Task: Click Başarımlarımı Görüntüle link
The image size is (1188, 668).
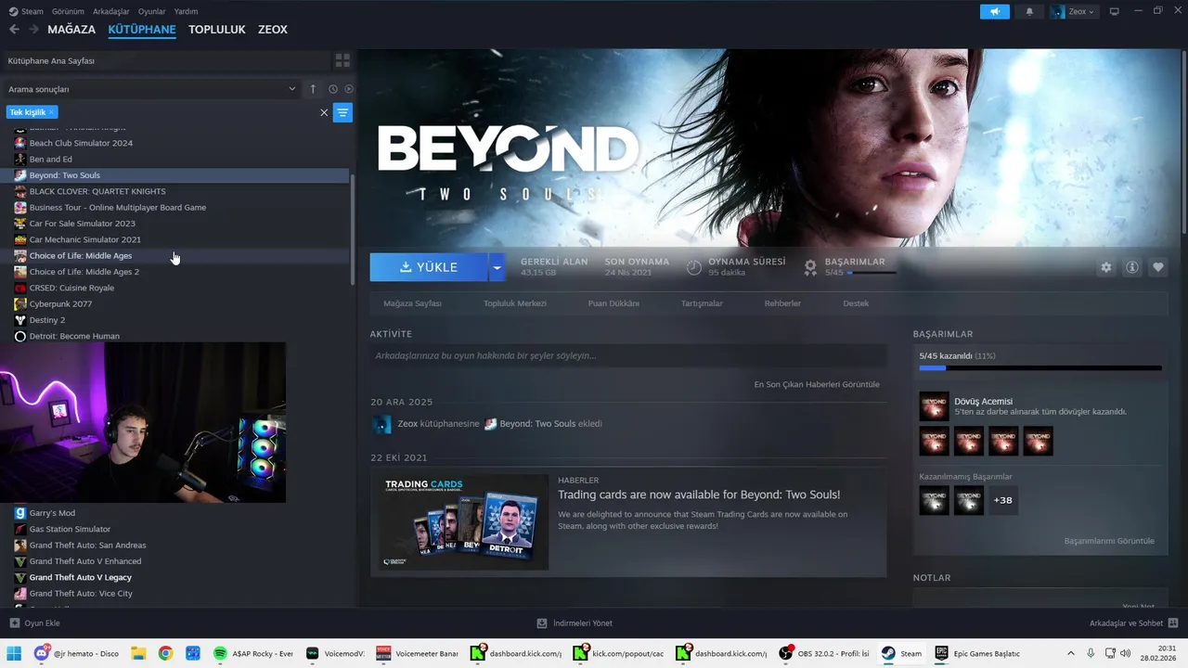Action: [1109, 541]
